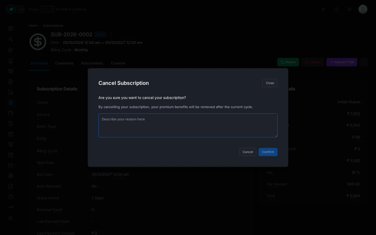376x235 pixels.
Task: Switch to the Attachments tab
Action: pos(92,63)
